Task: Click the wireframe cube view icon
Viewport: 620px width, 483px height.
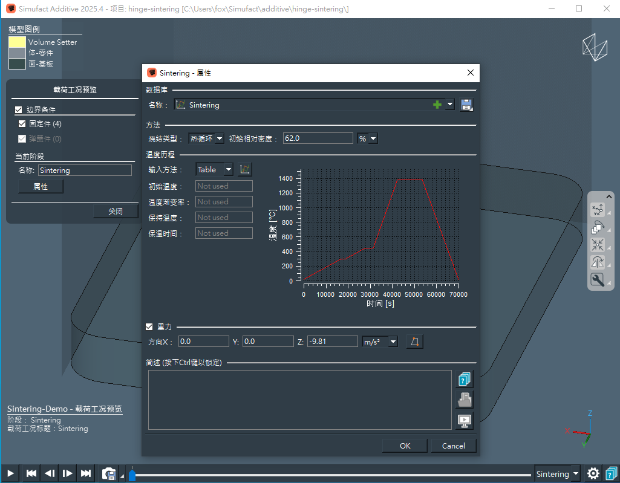Action: 595,47
